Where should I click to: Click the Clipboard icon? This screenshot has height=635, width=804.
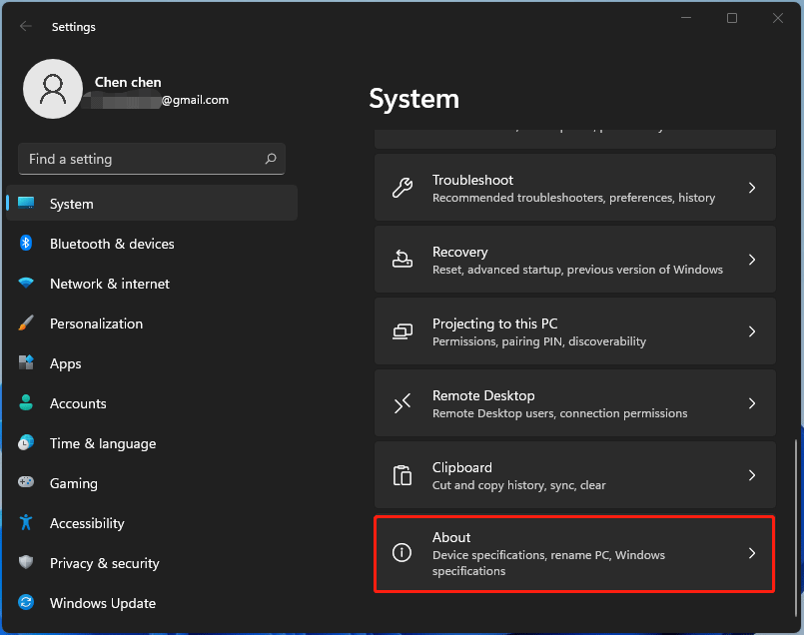tap(402, 474)
